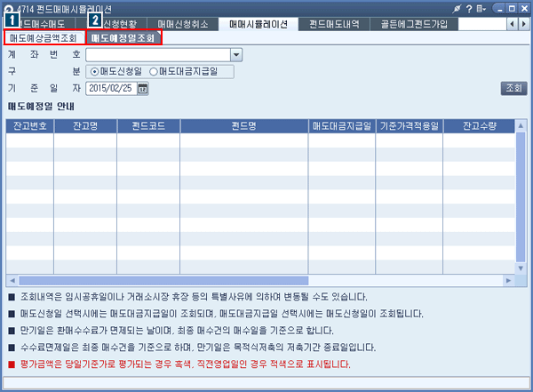Click the tab strip scroll-right arrow
This screenshot has width=533, height=392.
[x=523, y=24]
